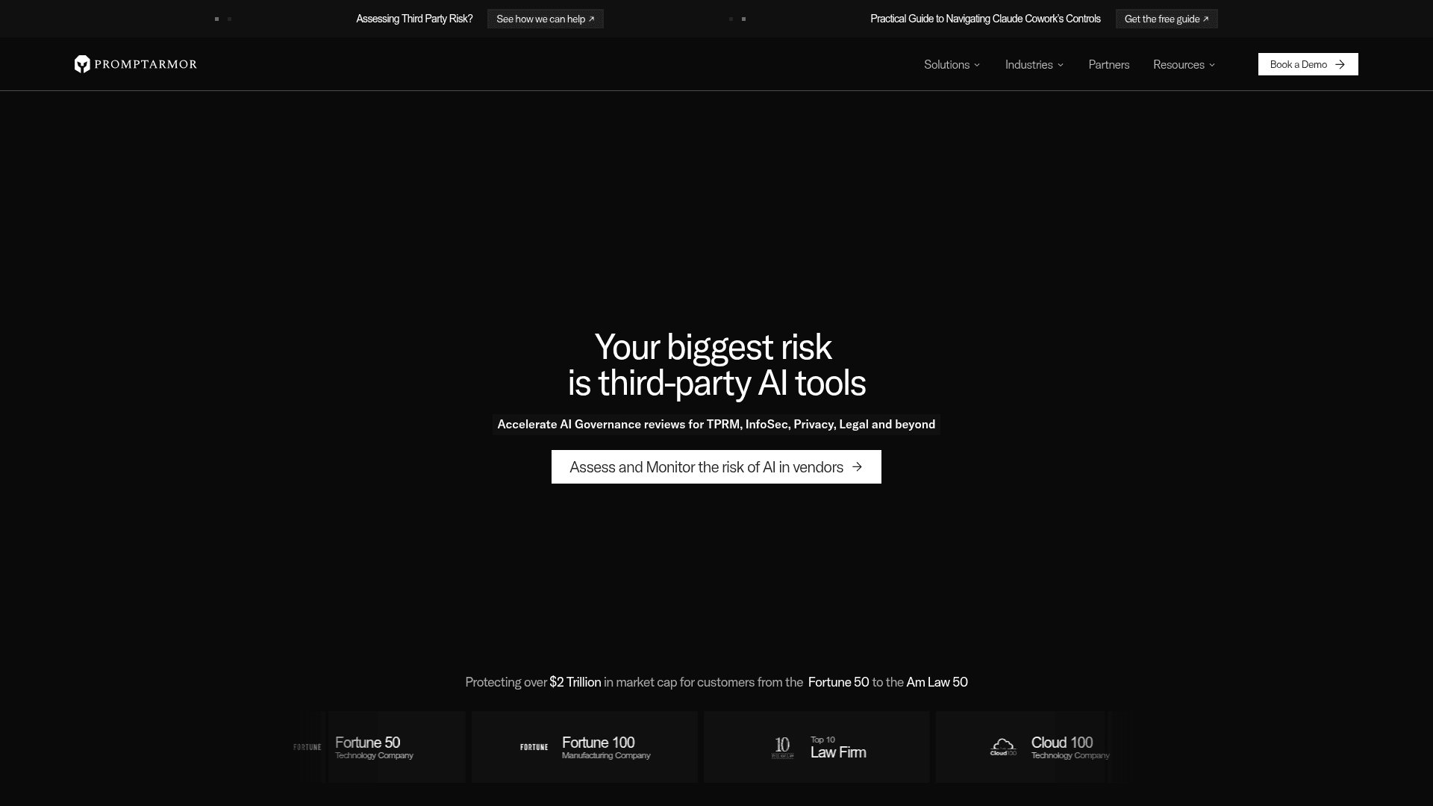Click the Fortune 50 Technology Company text
Viewport: 1433px width, 806px height.
(374, 748)
